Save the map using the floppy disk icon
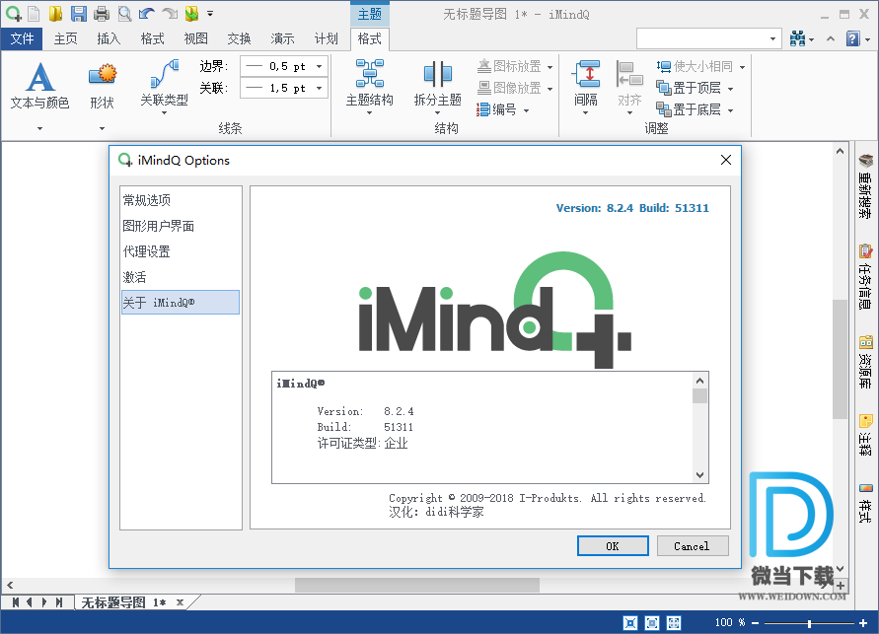Viewport: 879px width, 634px height. [79, 13]
